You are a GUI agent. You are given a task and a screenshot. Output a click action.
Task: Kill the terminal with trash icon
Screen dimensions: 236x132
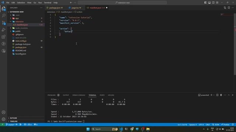[221, 95]
